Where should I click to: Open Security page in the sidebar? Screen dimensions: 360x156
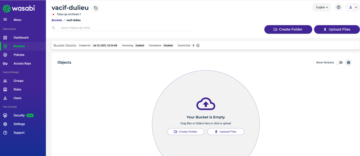(x=19, y=115)
